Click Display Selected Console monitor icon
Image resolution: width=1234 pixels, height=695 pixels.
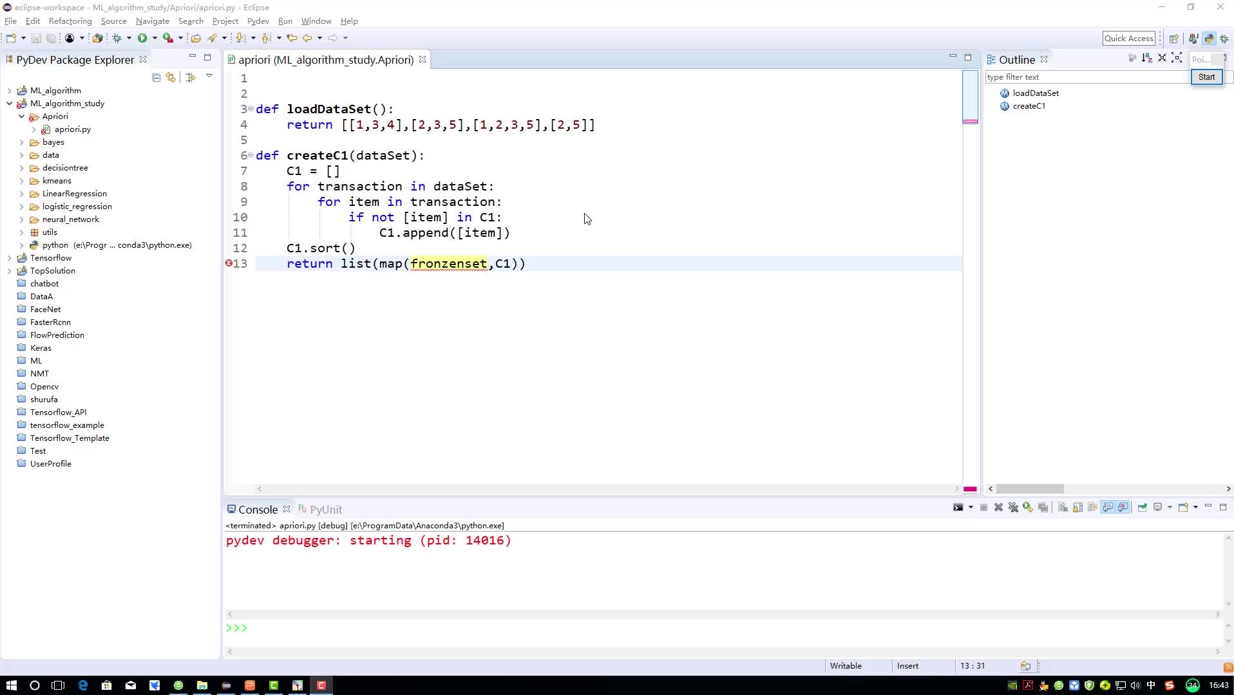tap(1157, 507)
